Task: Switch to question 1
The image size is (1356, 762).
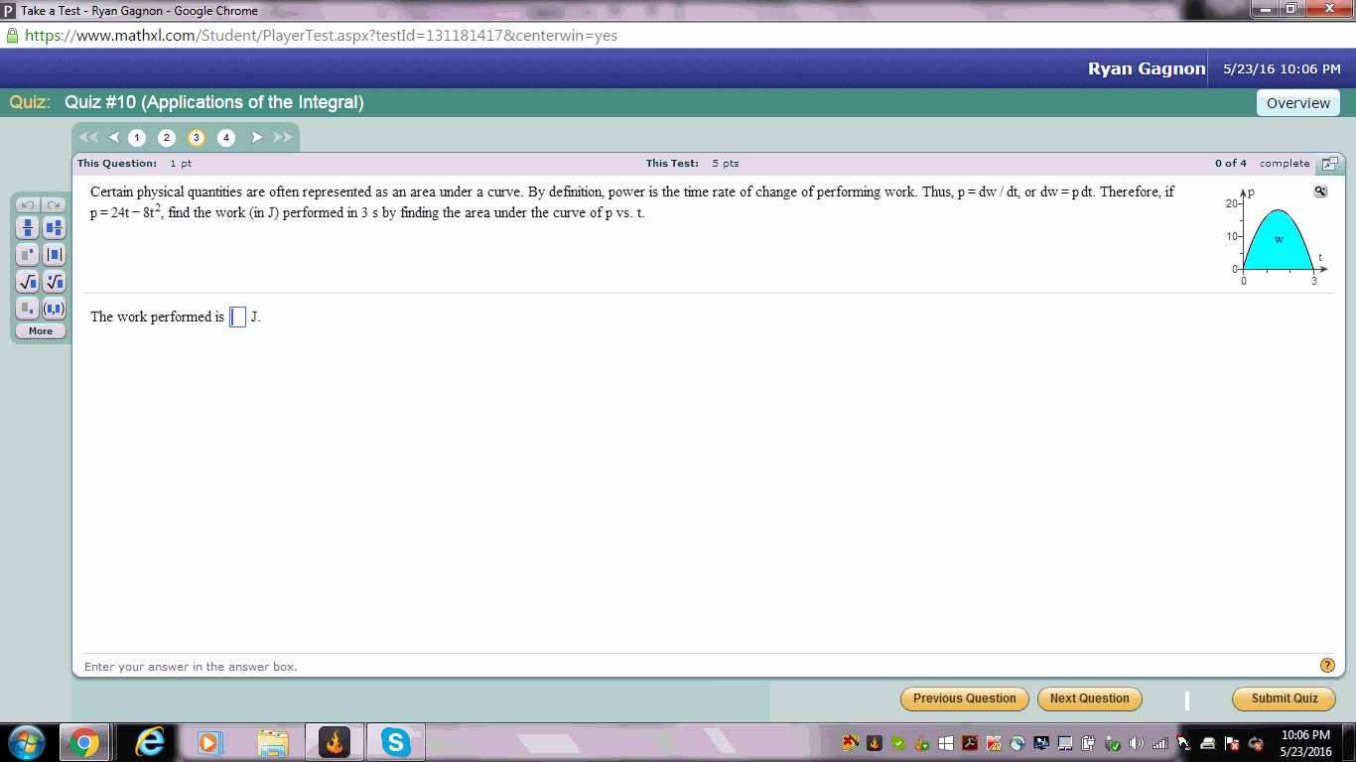Action: coord(137,138)
